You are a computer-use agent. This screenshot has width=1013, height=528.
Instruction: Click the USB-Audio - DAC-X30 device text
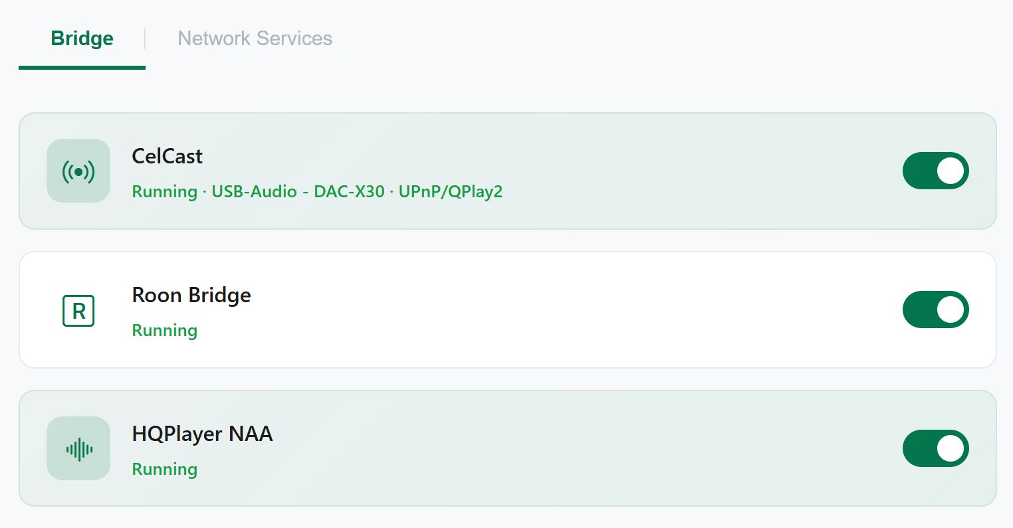[298, 192]
